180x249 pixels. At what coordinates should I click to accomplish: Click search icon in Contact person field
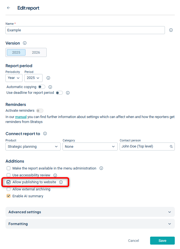[x=171, y=147]
